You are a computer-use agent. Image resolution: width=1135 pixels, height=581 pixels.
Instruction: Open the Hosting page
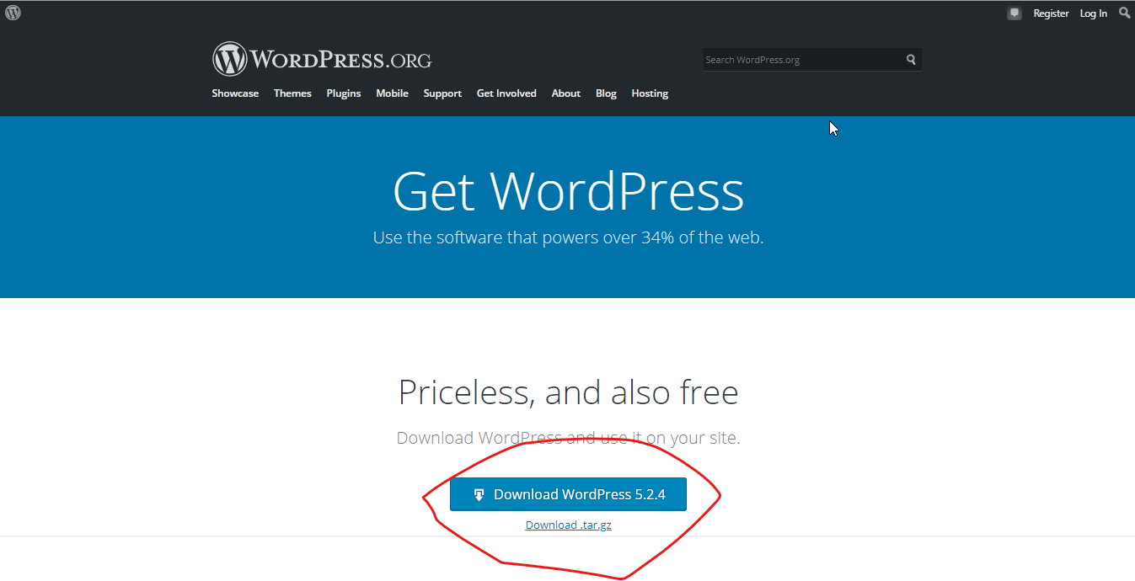click(649, 93)
